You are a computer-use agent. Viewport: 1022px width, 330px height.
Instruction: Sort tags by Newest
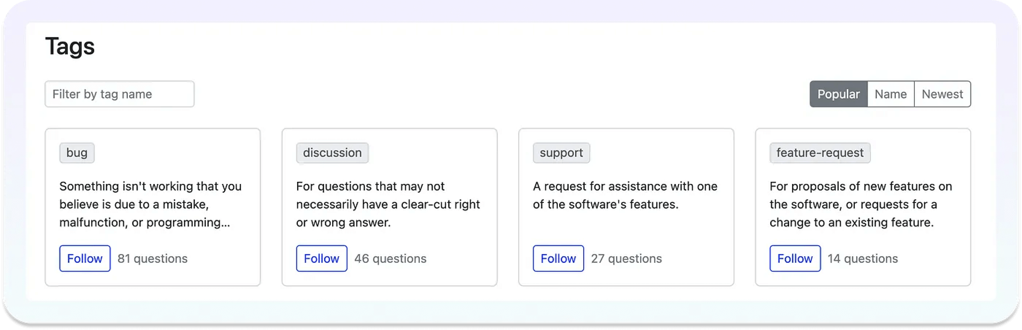pyautogui.click(x=942, y=94)
